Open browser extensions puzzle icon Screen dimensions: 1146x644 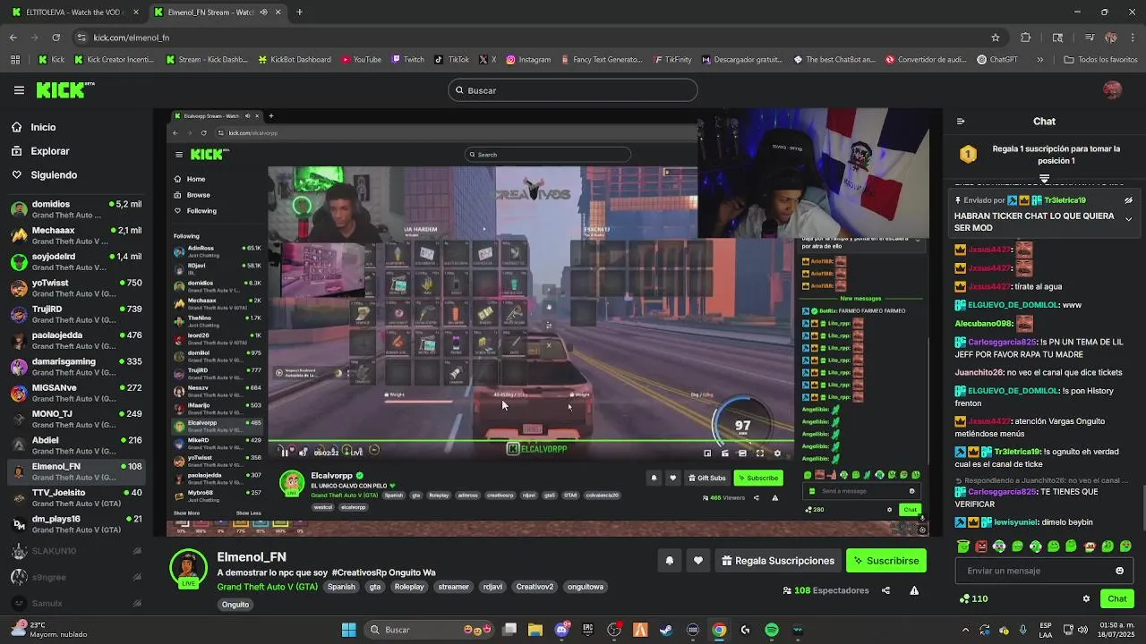[x=1026, y=38]
